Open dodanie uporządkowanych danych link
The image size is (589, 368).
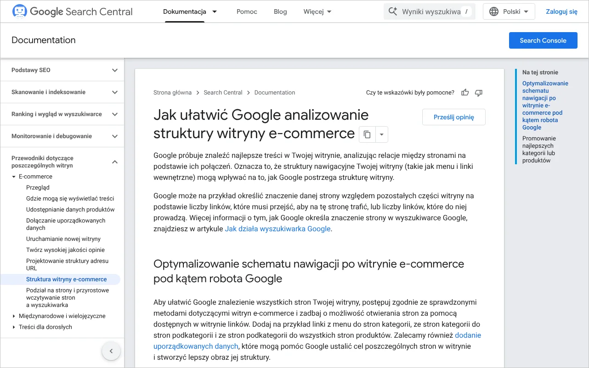click(x=317, y=340)
